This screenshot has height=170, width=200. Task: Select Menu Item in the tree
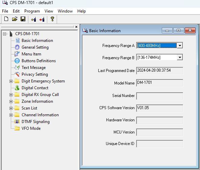[31, 54]
